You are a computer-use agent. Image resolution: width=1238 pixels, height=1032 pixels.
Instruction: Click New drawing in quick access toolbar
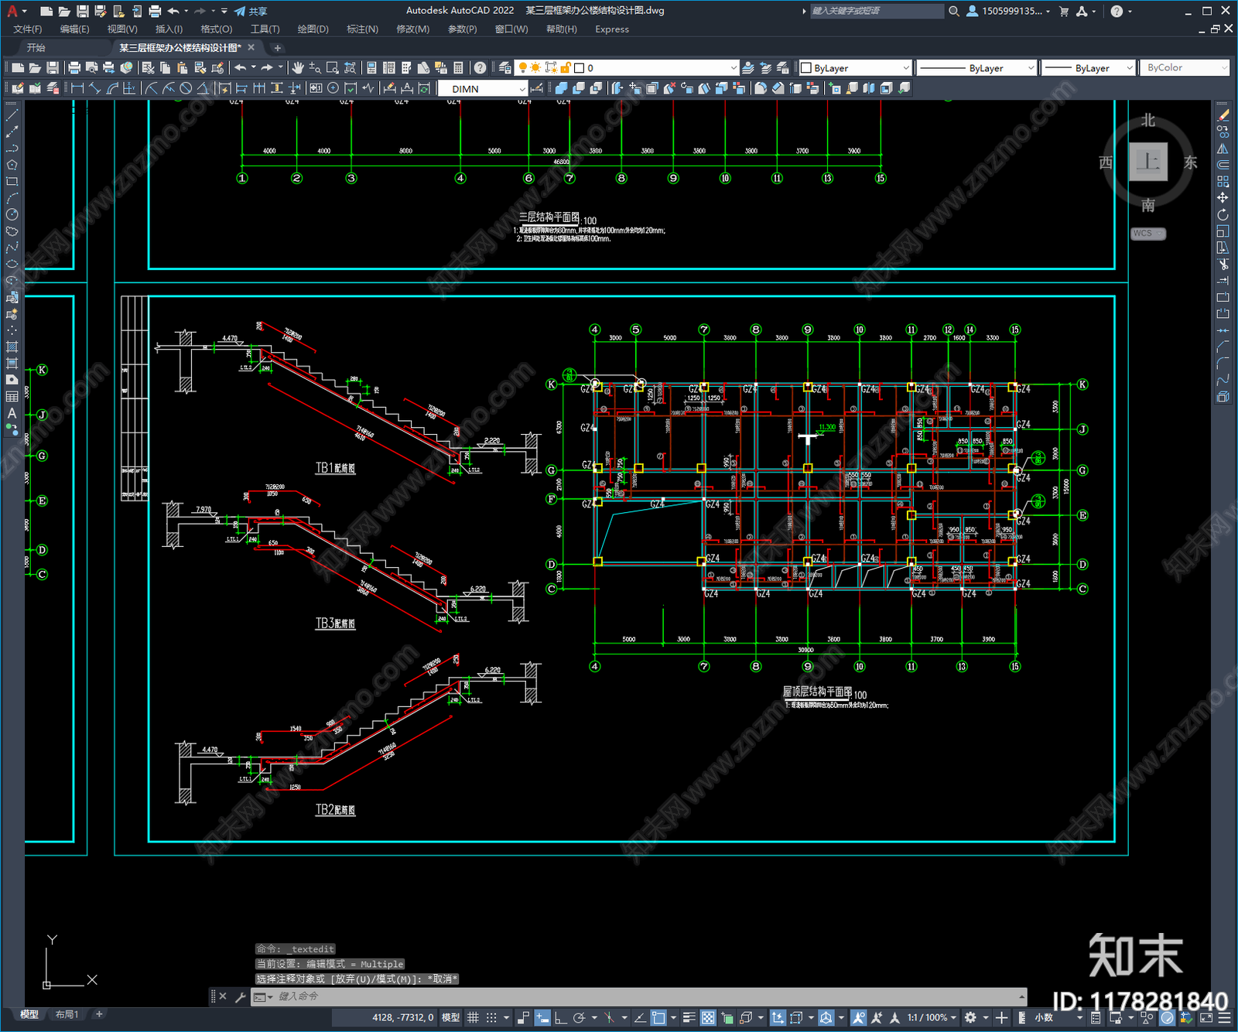(x=46, y=11)
